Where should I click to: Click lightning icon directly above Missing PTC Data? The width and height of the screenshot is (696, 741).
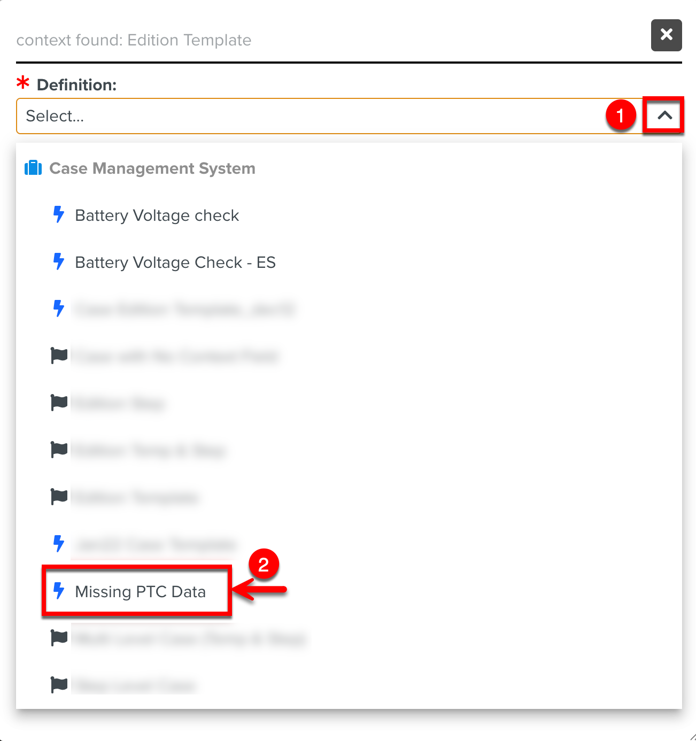pos(58,544)
